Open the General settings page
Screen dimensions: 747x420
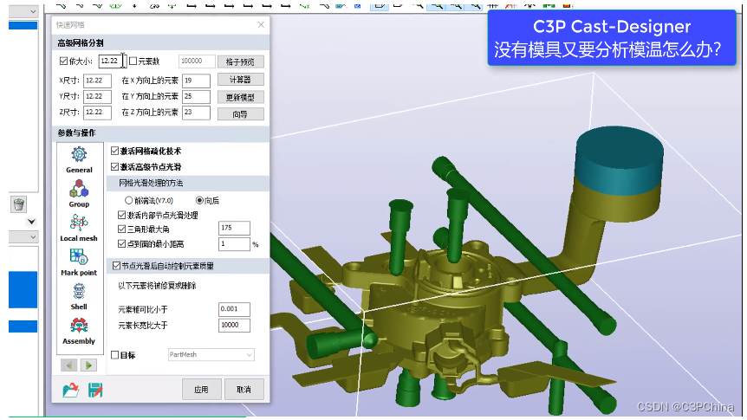coord(79,159)
